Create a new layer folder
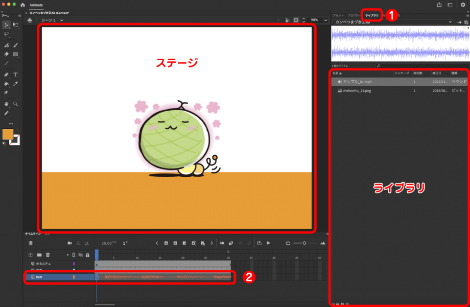The height and width of the screenshot is (307, 470). coord(39,255)
